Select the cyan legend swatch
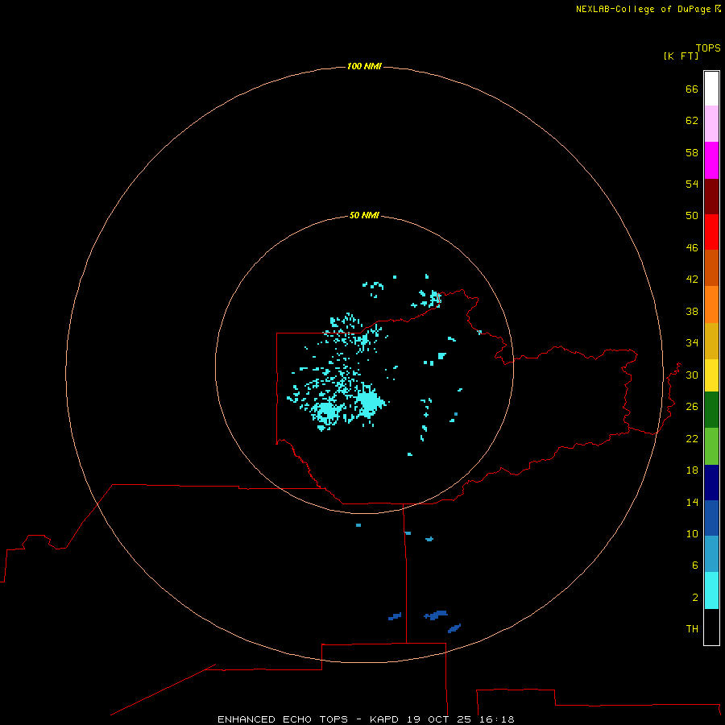This screenshot has width=725, height=725. [711, 590]
